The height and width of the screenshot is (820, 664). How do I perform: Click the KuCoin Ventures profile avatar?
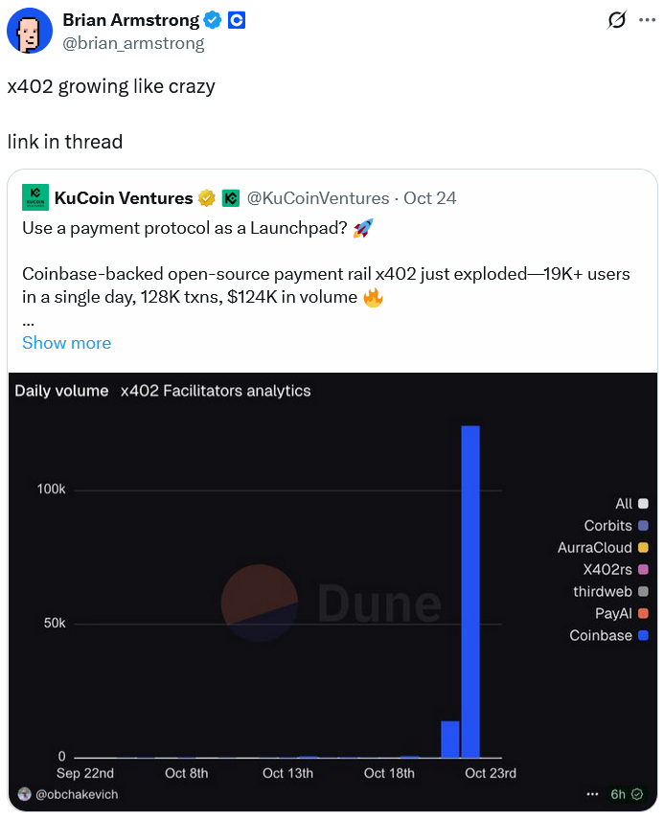35,197
